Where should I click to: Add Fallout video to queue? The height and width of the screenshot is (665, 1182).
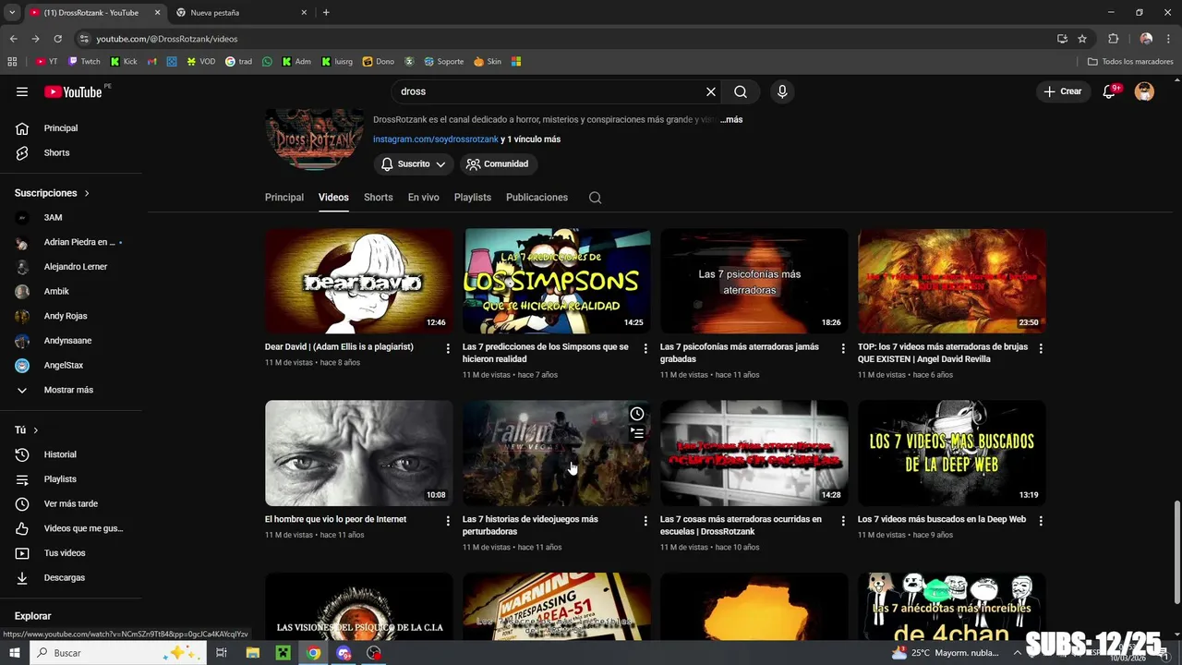click(x=637, y=432)
